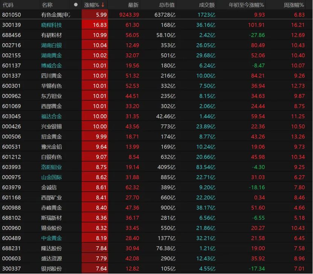Open stock 白银有色
This screenshot has width=313, height=274.
52,157
